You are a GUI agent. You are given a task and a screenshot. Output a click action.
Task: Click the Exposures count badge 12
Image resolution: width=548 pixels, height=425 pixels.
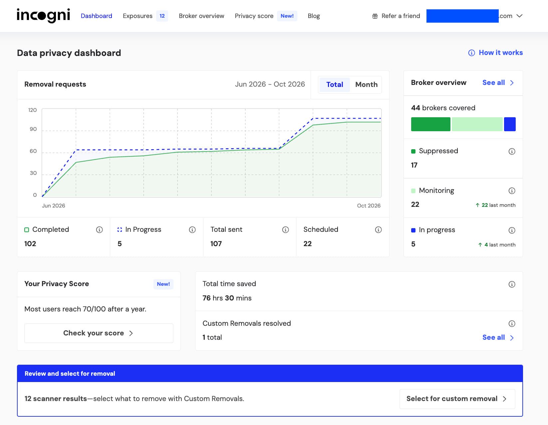click(162, 16)
